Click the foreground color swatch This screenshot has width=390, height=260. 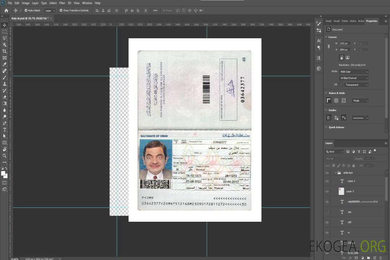click(3, 173)
